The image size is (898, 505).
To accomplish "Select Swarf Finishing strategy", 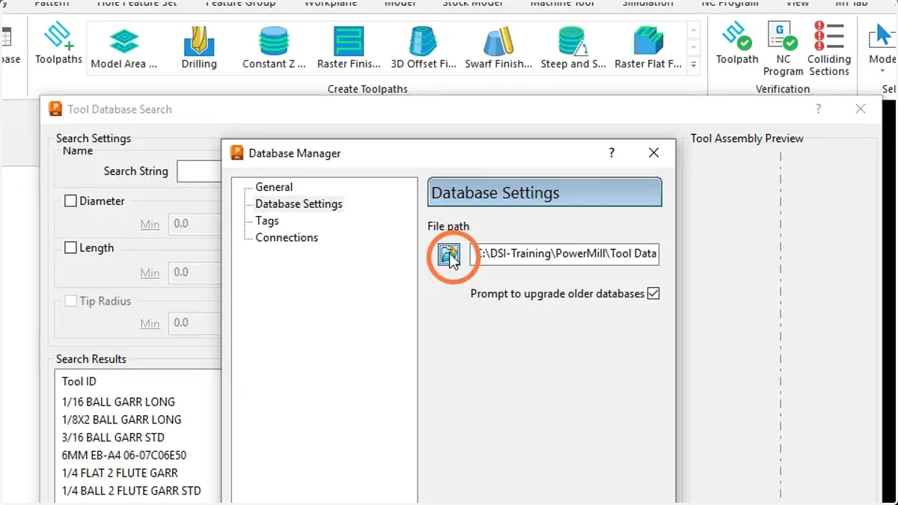I will pos(498,48).
